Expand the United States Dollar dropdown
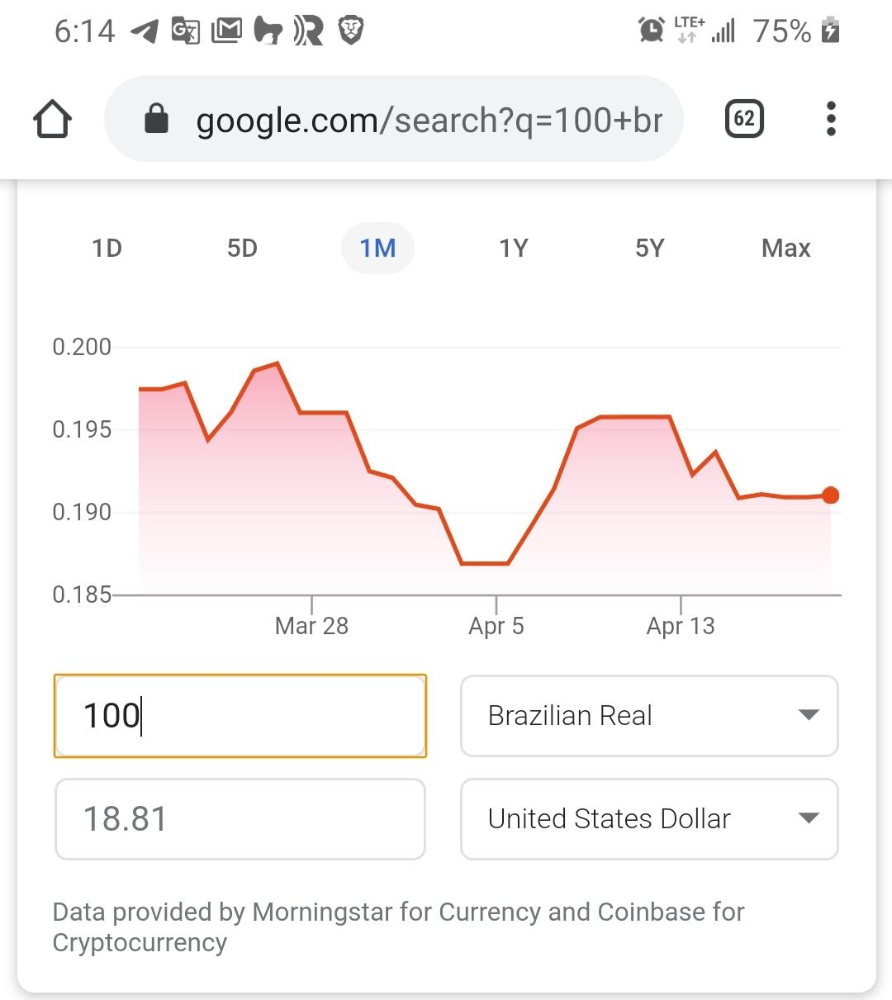The image size is (892, 1000). 649,819
